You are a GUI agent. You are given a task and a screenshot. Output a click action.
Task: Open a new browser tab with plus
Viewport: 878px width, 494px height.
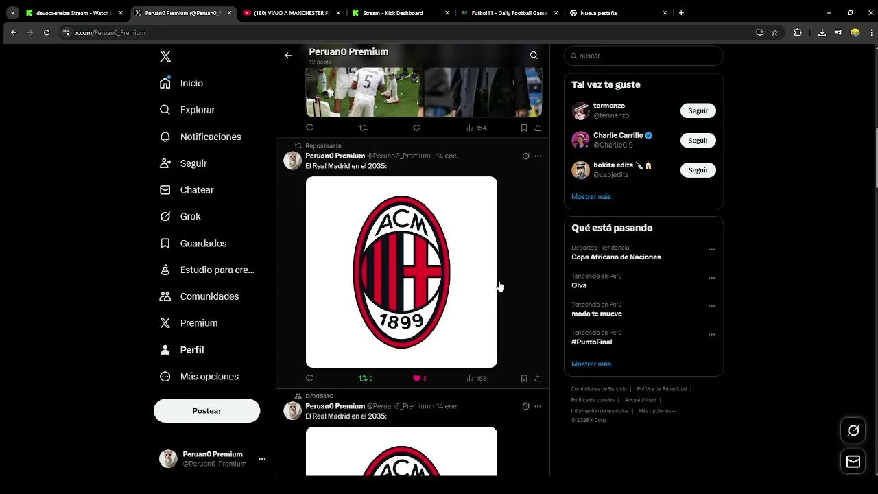681,13
